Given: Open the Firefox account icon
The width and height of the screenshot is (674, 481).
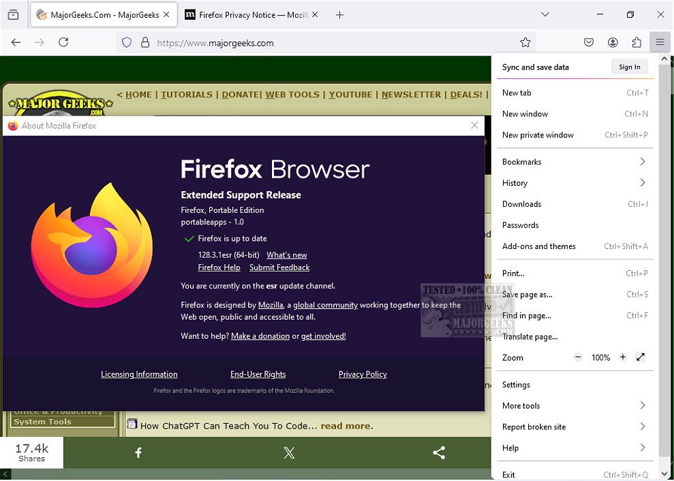Looking at the screenshot, I should 613,42.
